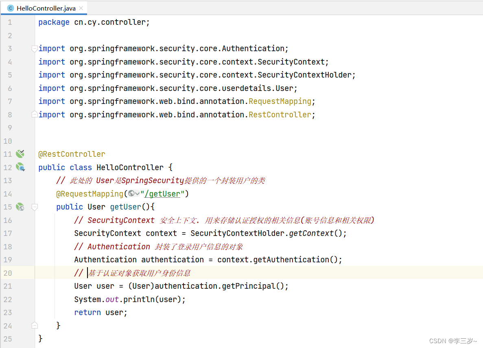Viewport: 483px width, 348px height.
Task: Click the Spring bean gutter icon beside @RestController
Action: click(x=20, y=154)
